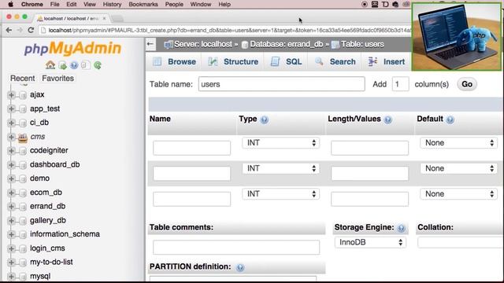Close the localhost browser tab
This screenshot has height=283, width=504.
tap(104, 19)
